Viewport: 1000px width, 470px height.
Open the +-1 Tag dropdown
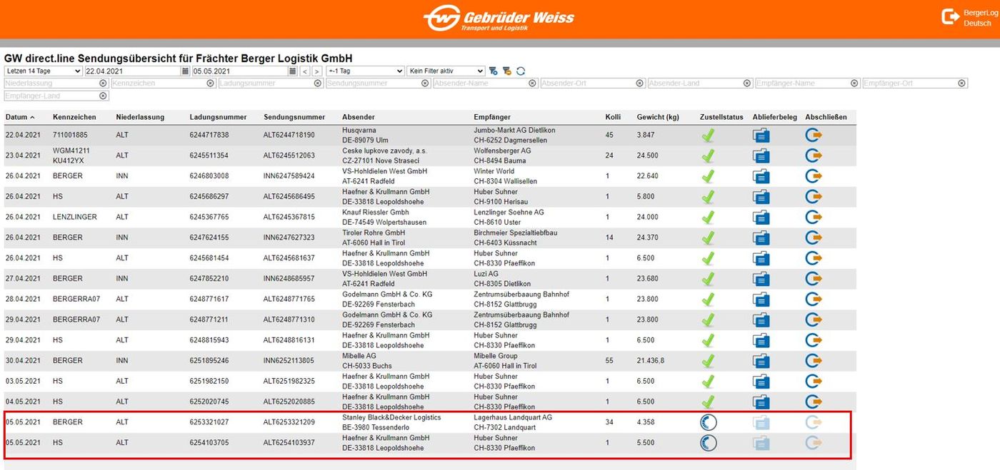(x=365, y=71)
